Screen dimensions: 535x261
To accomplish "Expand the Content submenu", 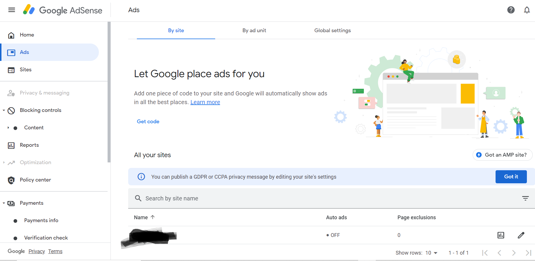I will point(8,128).
